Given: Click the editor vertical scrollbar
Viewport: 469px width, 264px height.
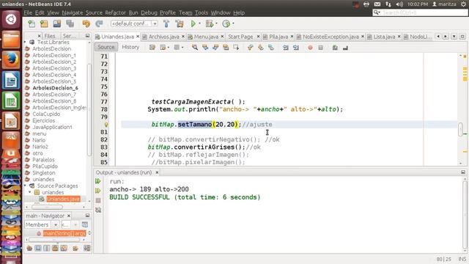Looking at the screenshot, I should (x=460, y=129).
